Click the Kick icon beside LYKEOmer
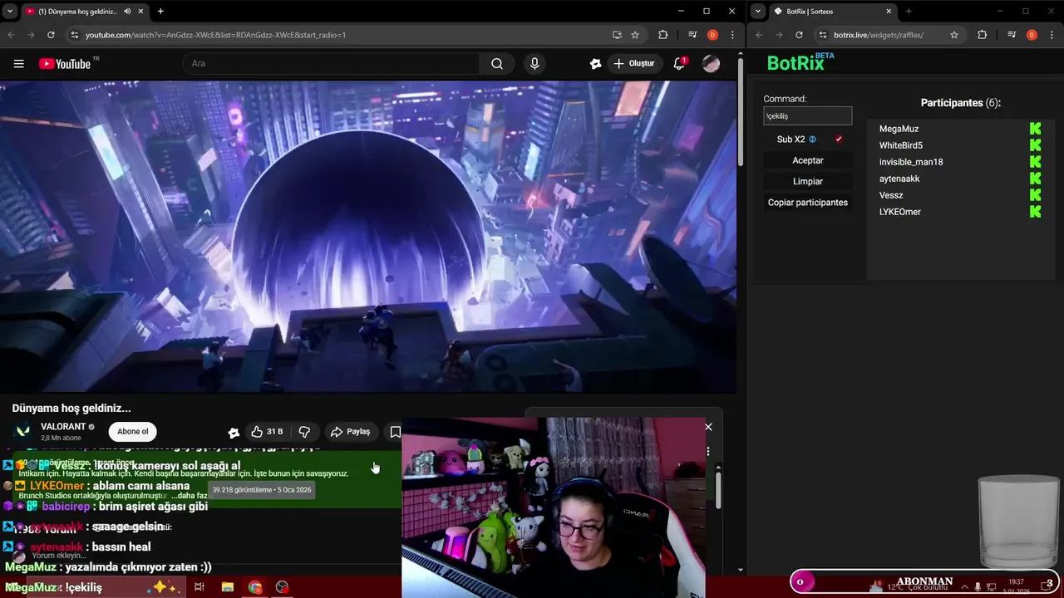Image resolution: width=1064 pixels, height=598 pixels. coord(1035,212)
